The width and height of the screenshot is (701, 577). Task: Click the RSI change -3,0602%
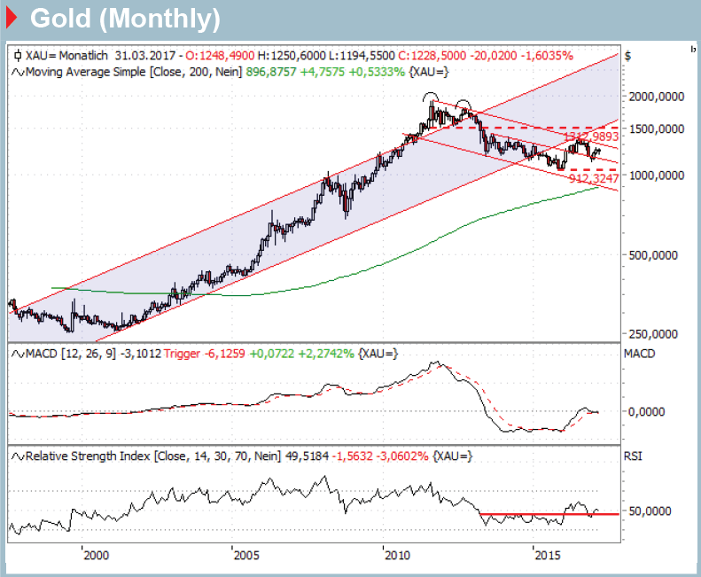pos(402,456)
